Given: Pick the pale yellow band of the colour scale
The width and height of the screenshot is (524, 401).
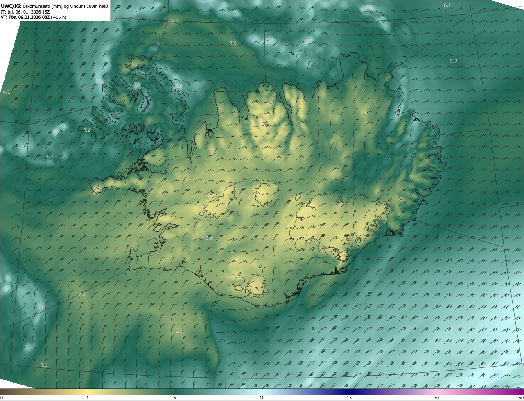Looking at the screenshot, I should 88,392.
